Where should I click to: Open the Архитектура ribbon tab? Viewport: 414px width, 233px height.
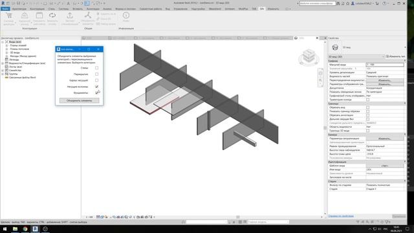tap(19, 8)
